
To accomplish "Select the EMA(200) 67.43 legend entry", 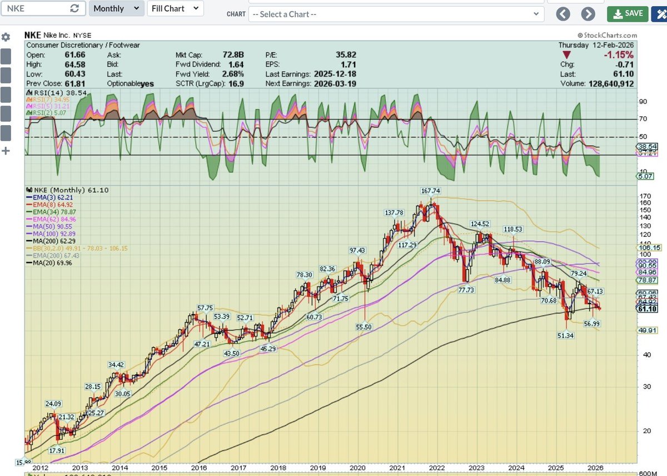I will pos(52,255).
